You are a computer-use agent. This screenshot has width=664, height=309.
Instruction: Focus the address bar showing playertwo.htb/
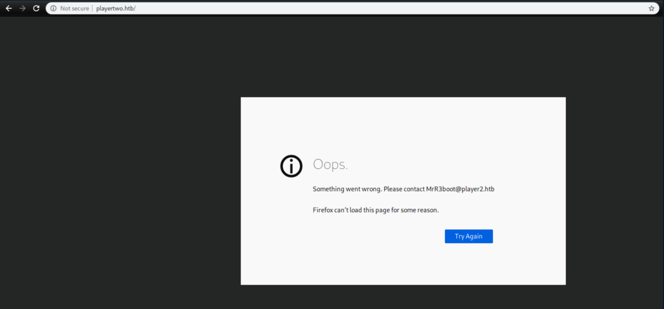[115, 8]
